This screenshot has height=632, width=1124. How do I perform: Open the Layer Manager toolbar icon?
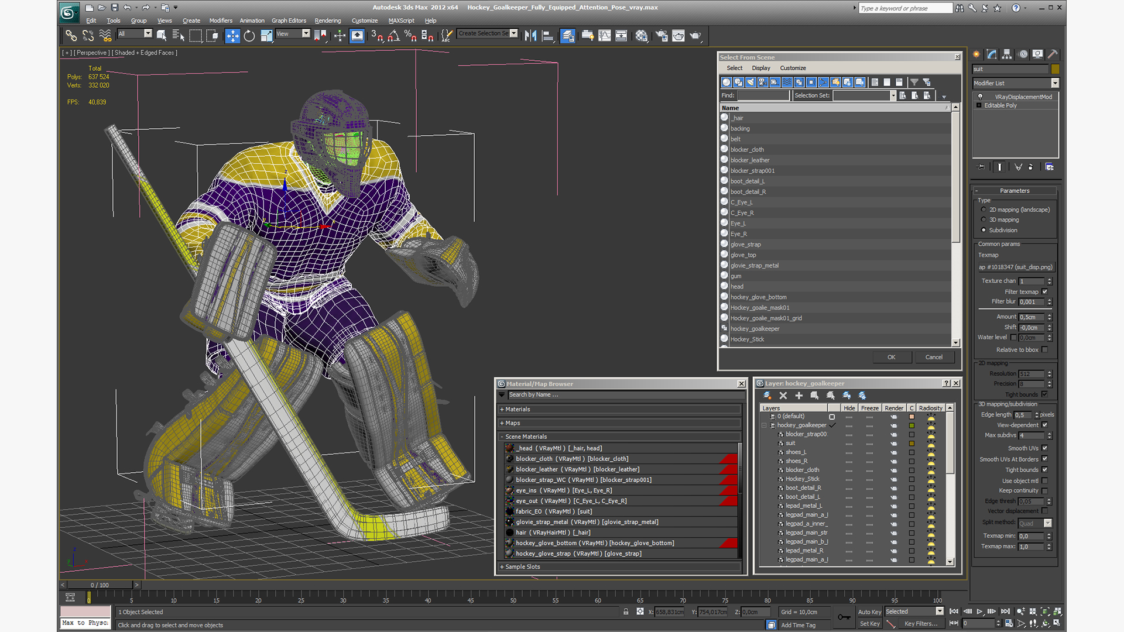[x=567, y=36]
